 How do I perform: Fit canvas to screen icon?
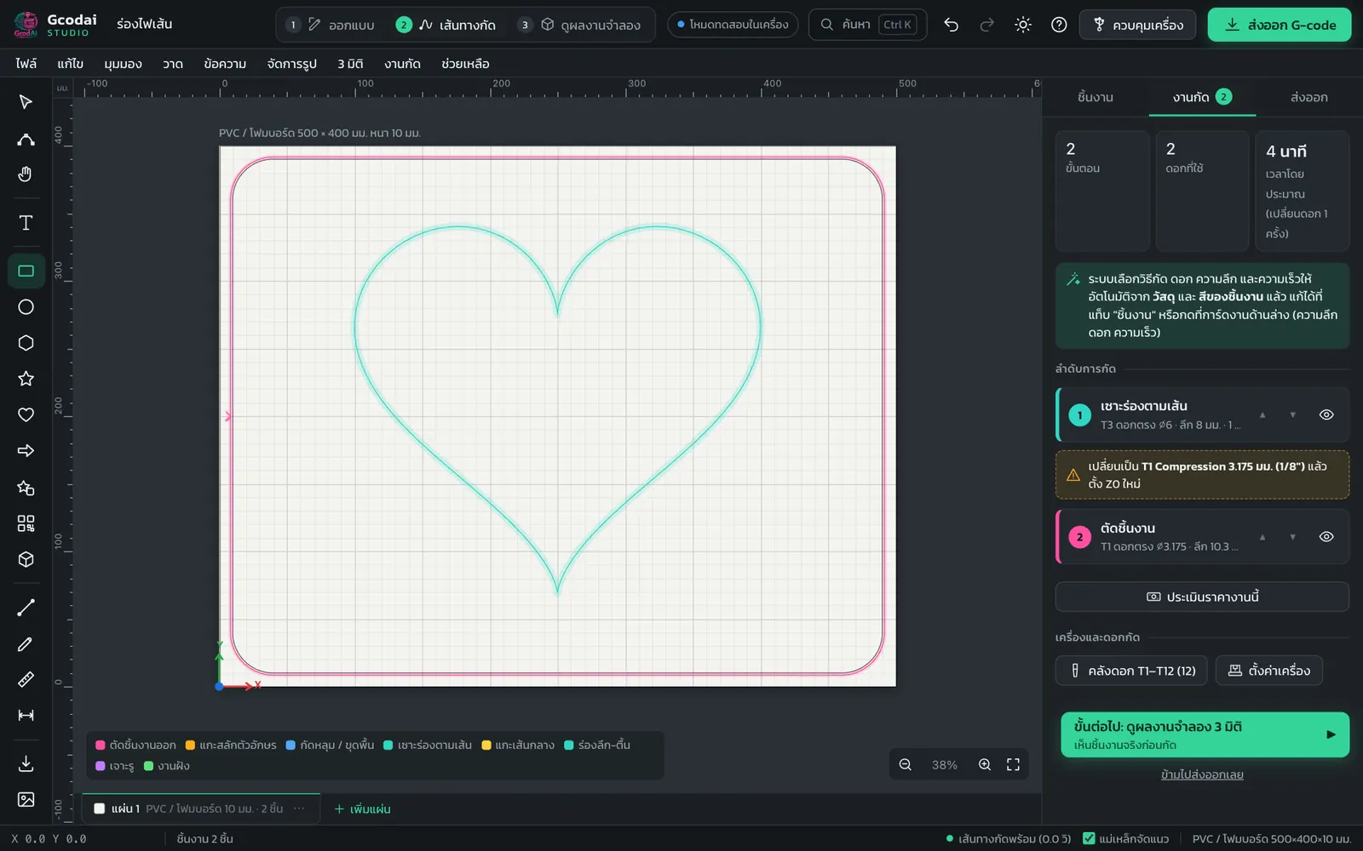pos(1013,765)
